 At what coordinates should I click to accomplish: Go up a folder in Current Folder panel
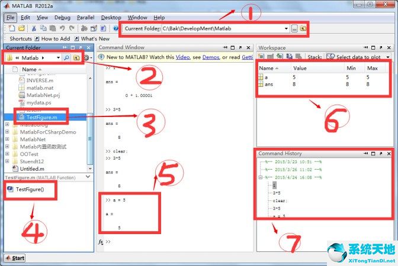[76, 58]
